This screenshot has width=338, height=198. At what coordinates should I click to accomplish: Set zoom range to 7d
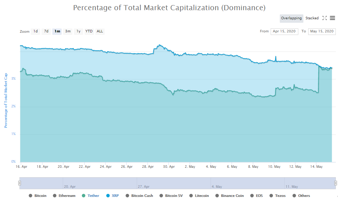(46, 31)
